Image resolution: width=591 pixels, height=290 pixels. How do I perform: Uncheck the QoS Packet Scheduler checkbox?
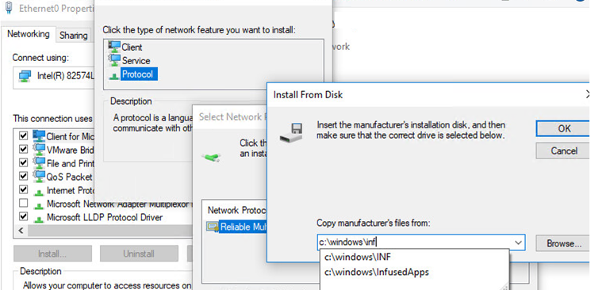tap(23, 176)
